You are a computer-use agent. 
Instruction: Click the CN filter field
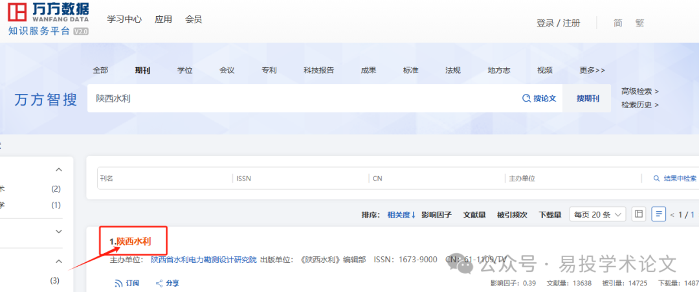(x=437, y=178)
